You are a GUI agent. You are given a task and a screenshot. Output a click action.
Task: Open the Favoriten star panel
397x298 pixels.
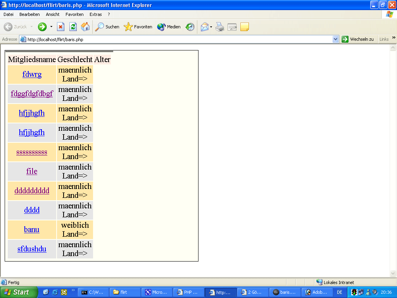pos(138,27)
